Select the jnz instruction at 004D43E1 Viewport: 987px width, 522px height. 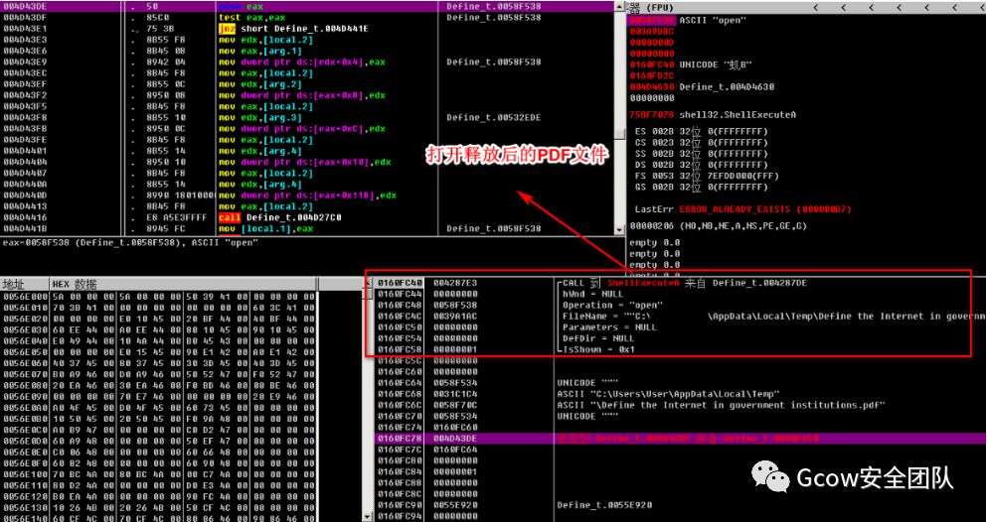point(294,29)
